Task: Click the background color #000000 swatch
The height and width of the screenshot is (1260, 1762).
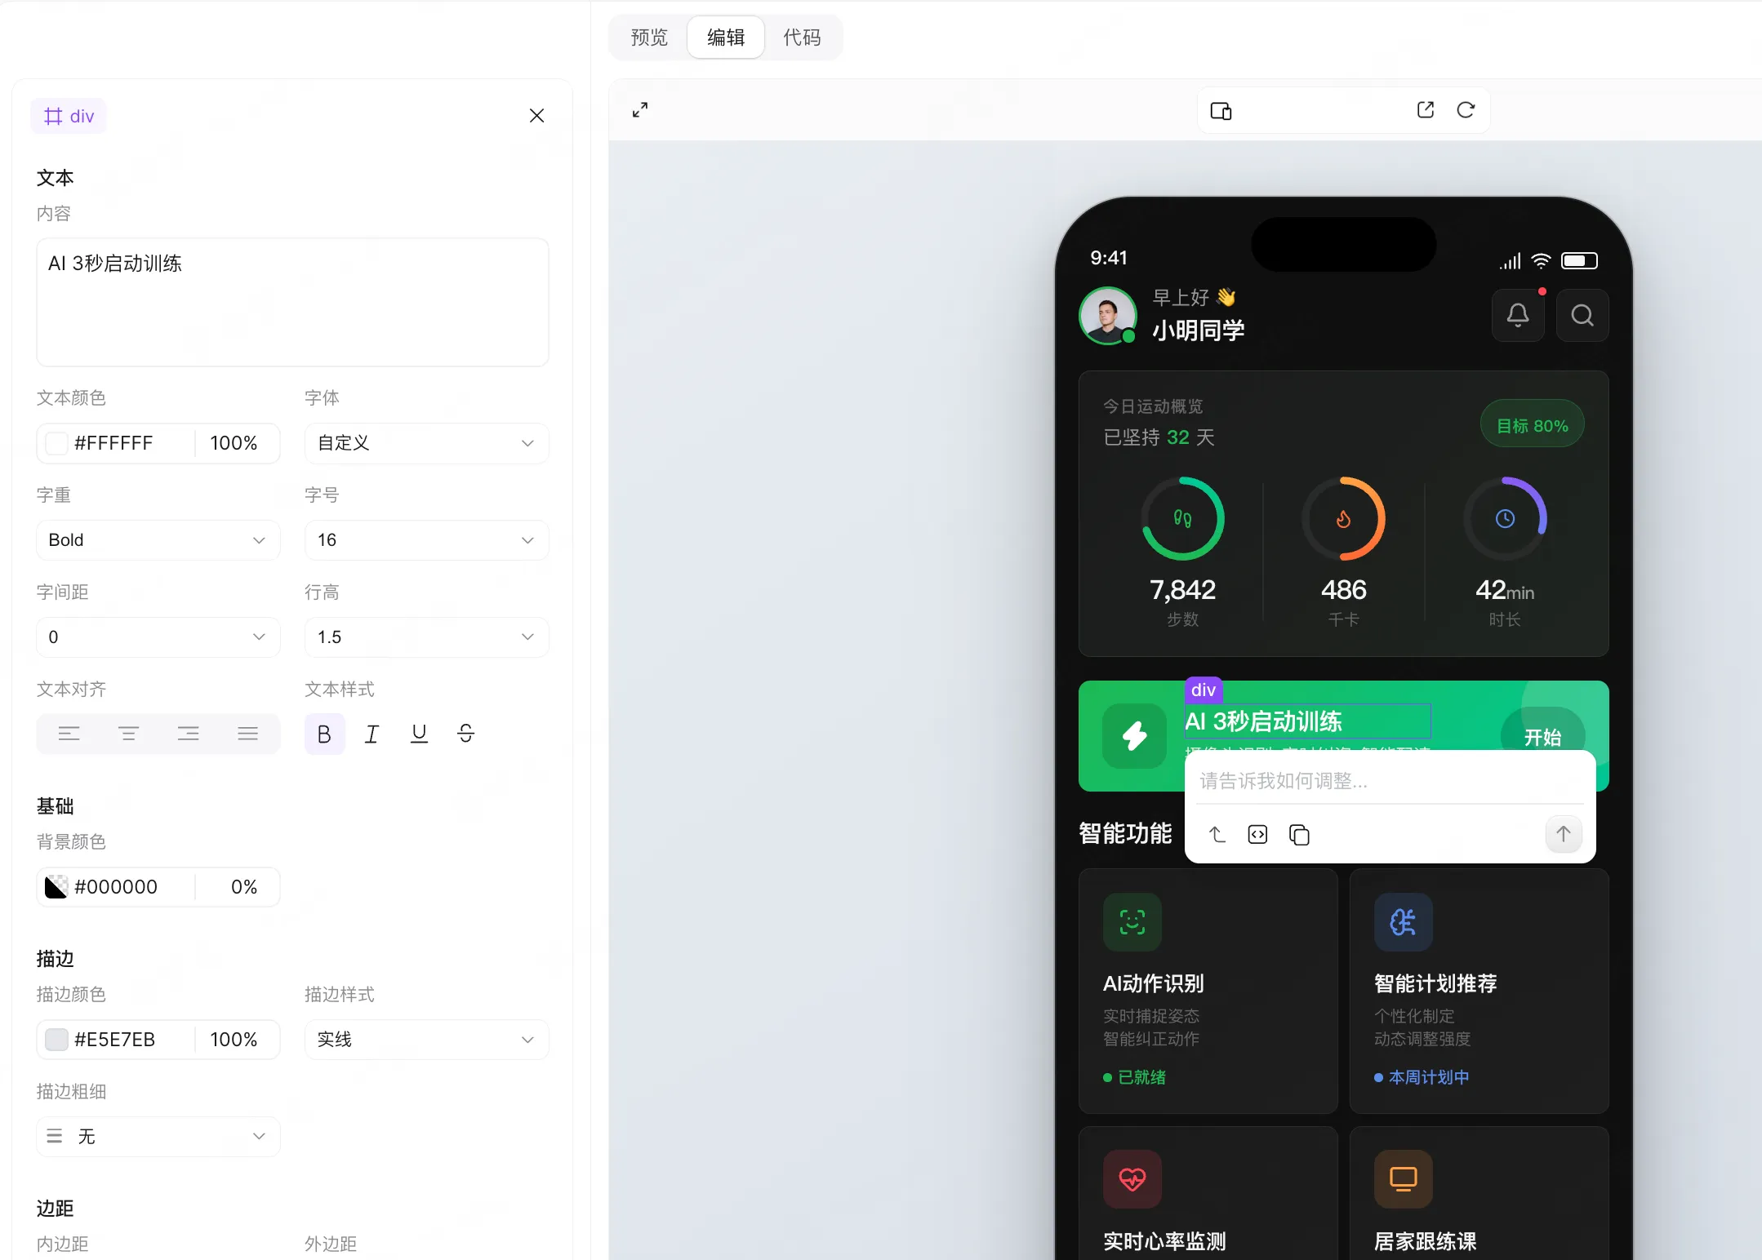Action: point(56,887)
